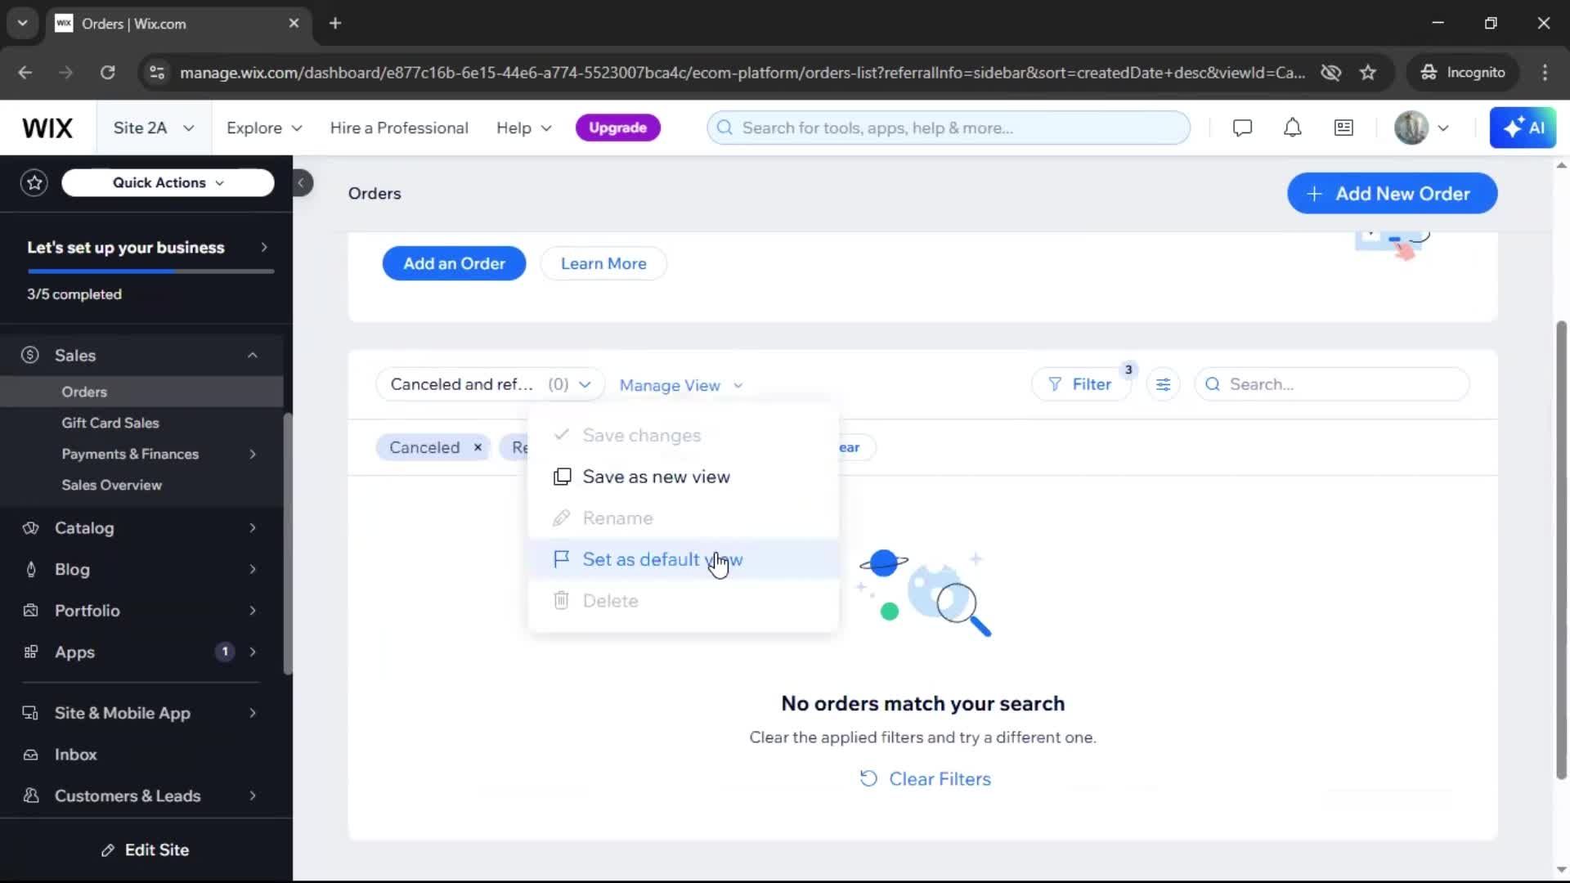The width and height of the screenshot is (1570, 883).
Task: Click the Add an Order button
Action: (454, 263)
